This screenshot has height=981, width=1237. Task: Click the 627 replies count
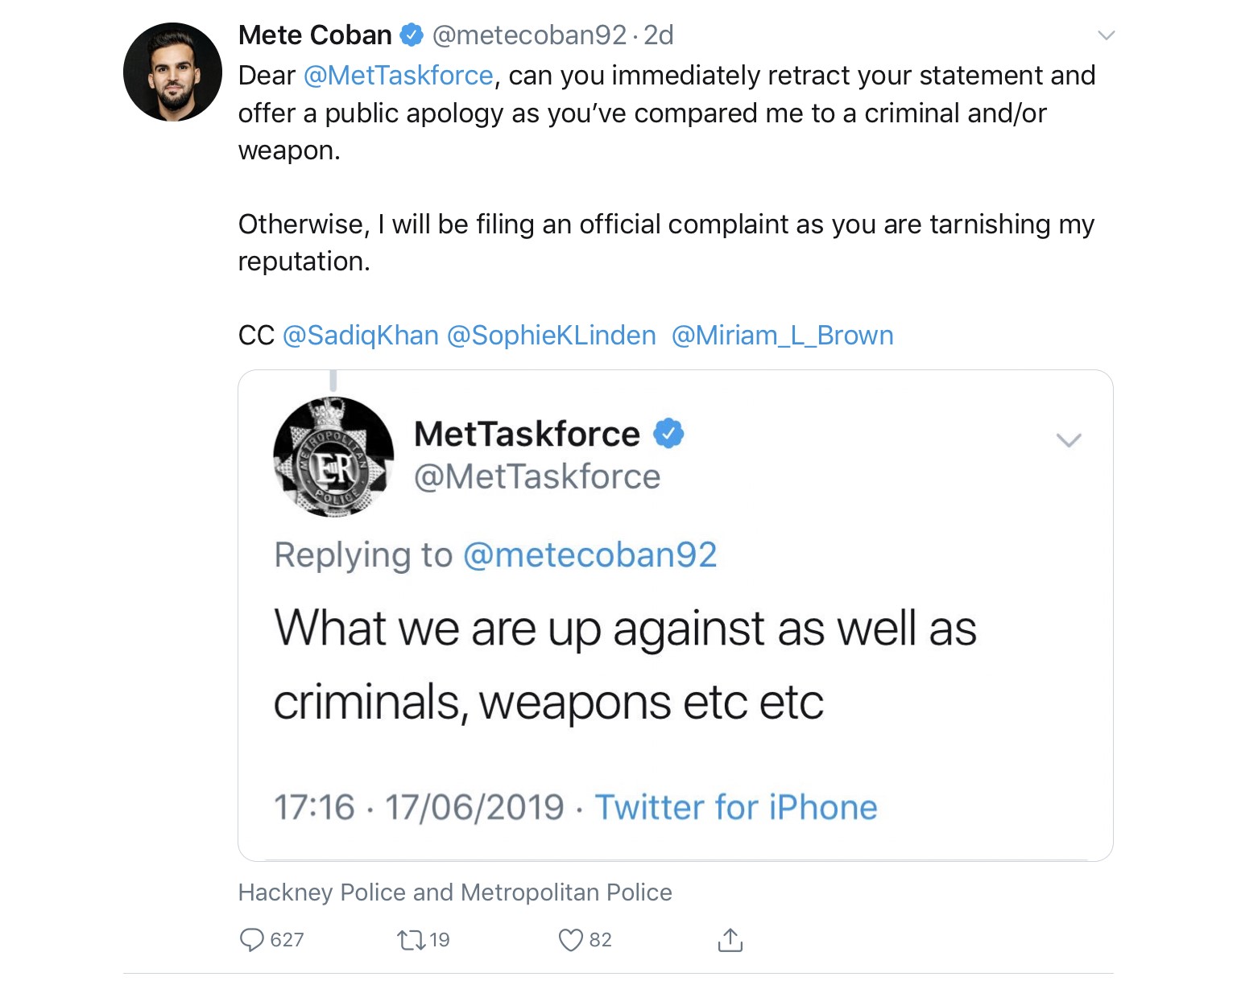click(287, 939)
